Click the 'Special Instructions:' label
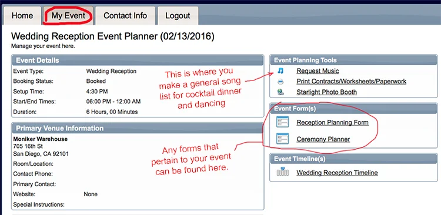Image resolution: width=441 pixels, height=215 pixels. [x=39, y=204]
